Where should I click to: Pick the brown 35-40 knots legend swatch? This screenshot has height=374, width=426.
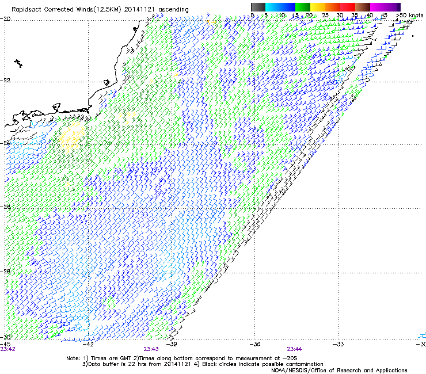pyautogui.click(x=363, y=7)
